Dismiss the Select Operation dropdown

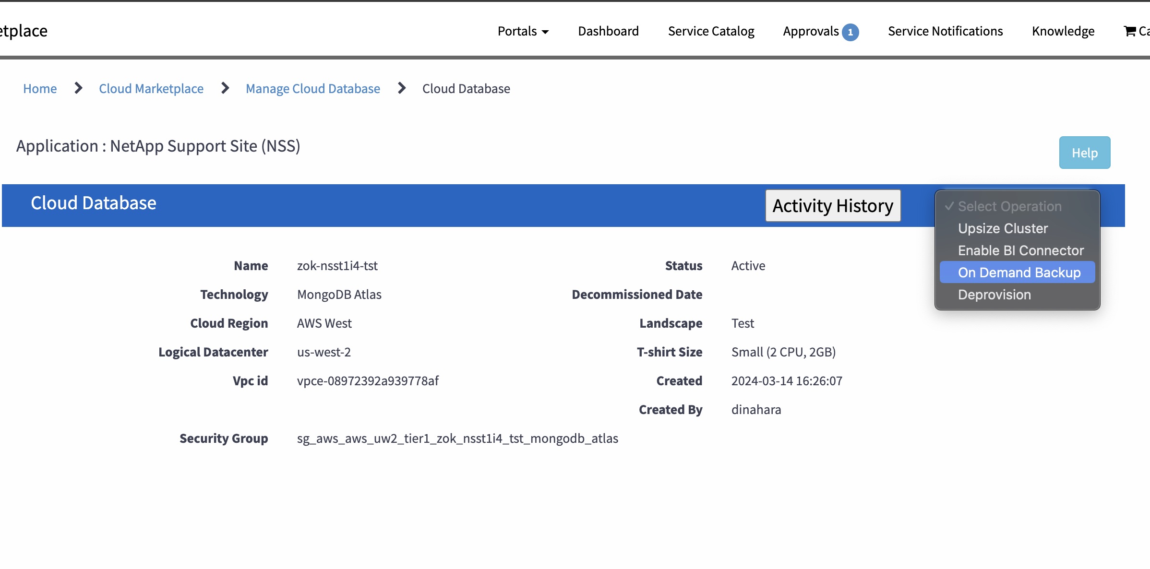(1010, 206)
